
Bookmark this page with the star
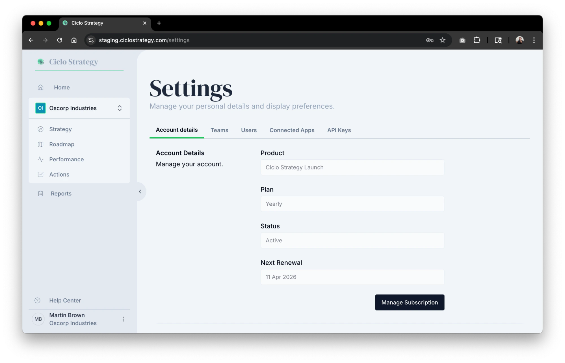443,40
